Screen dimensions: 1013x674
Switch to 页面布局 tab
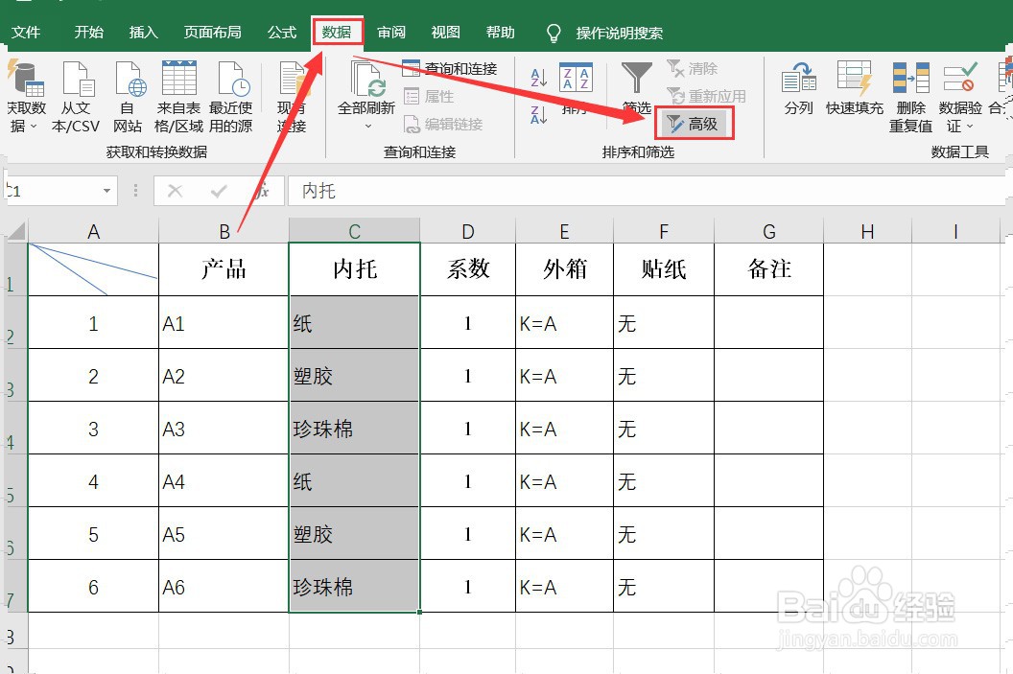point(213,33)
